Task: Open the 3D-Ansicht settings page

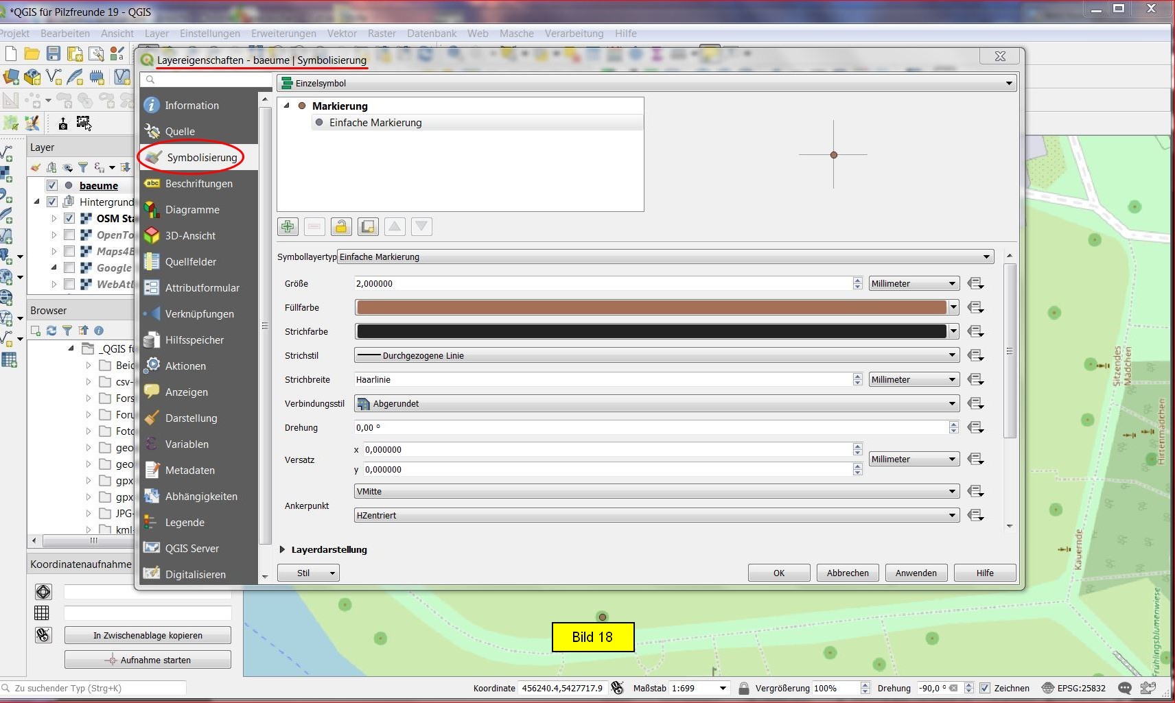Action: click(x=190, y=236)
